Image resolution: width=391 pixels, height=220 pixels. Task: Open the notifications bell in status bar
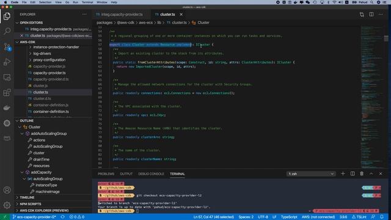(382, 217)
